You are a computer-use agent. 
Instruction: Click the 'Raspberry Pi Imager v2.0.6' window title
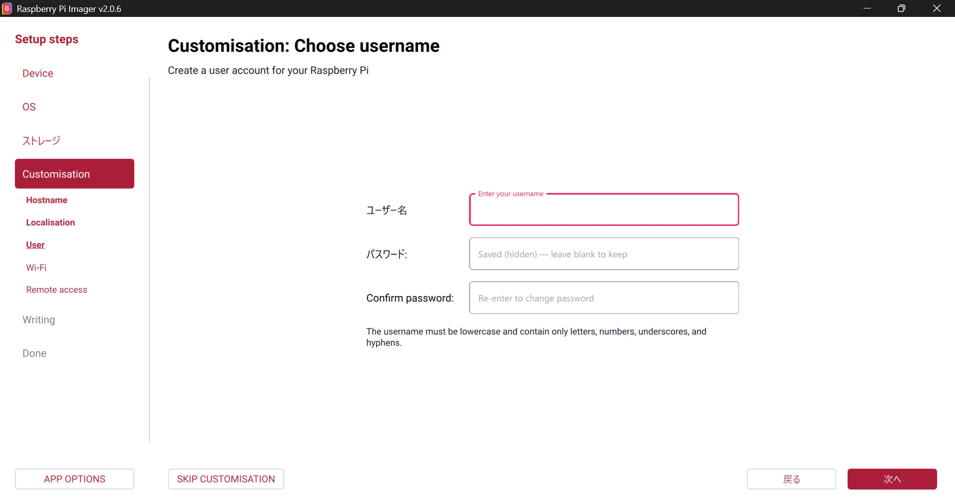point(69,8)
